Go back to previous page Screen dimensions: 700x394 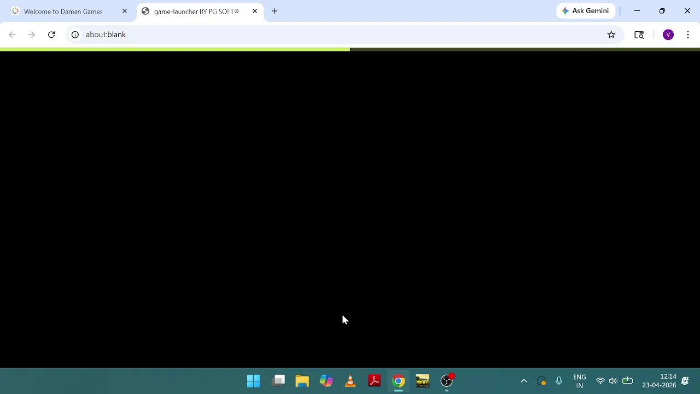(x=12, y=34)
